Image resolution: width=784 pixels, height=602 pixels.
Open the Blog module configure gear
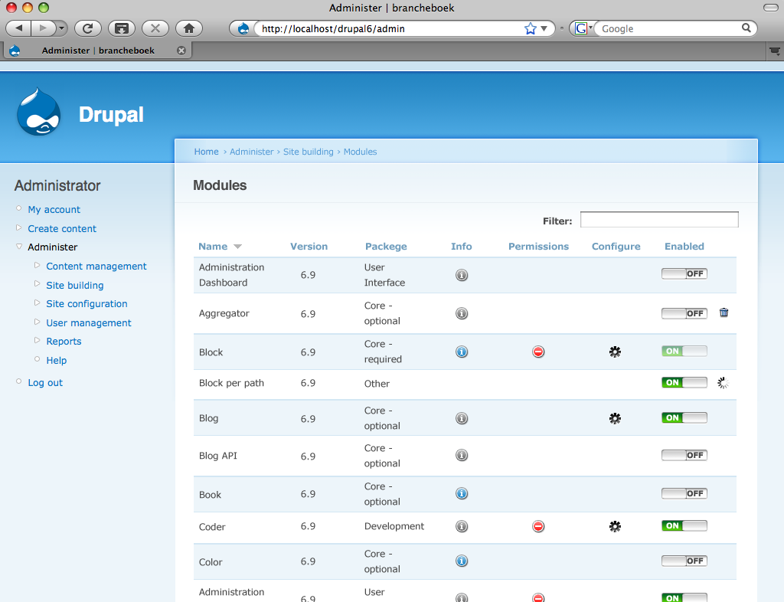click(615, 418)
